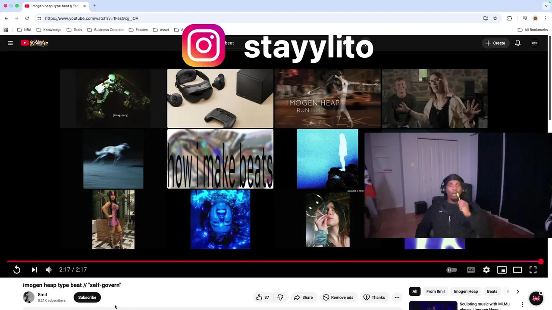Open the VR headset and controllers end screen video
552x310 pixels.
[x=220, y=99]
